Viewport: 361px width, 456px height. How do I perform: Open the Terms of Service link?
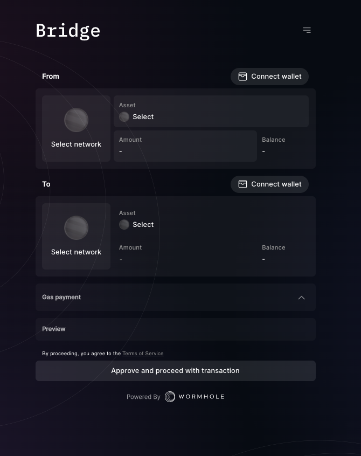(x=143, y=353)
